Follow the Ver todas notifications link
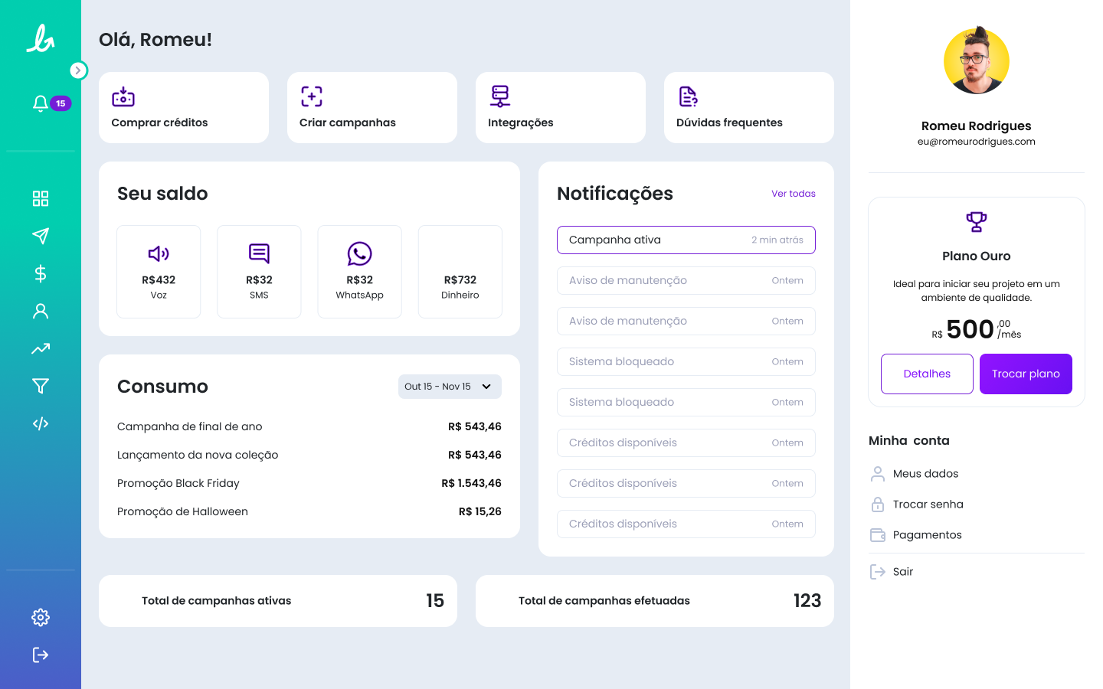 (x=793, y=194)
